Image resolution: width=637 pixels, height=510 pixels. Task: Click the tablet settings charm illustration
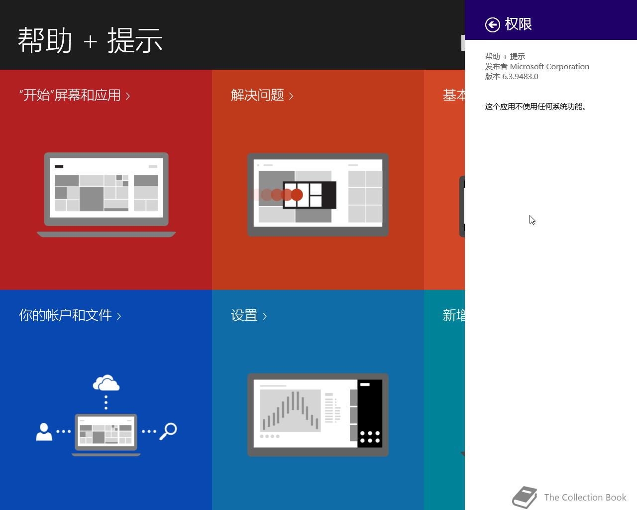tap(318, 415)
